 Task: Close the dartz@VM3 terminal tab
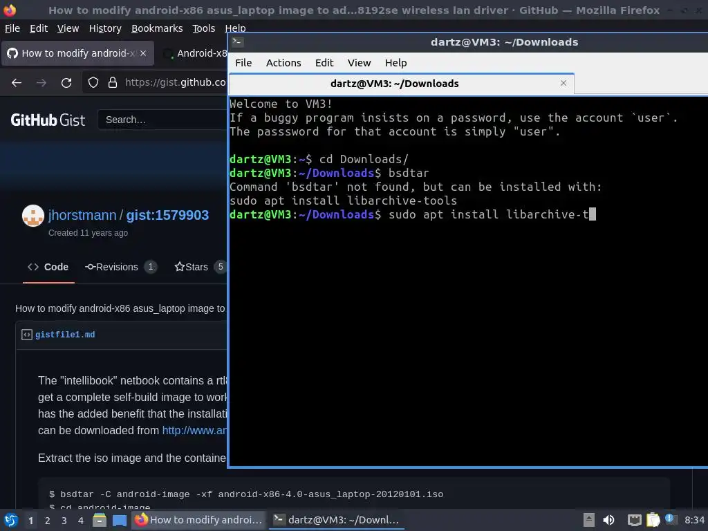pyautogui.click(x=563, y=83)
